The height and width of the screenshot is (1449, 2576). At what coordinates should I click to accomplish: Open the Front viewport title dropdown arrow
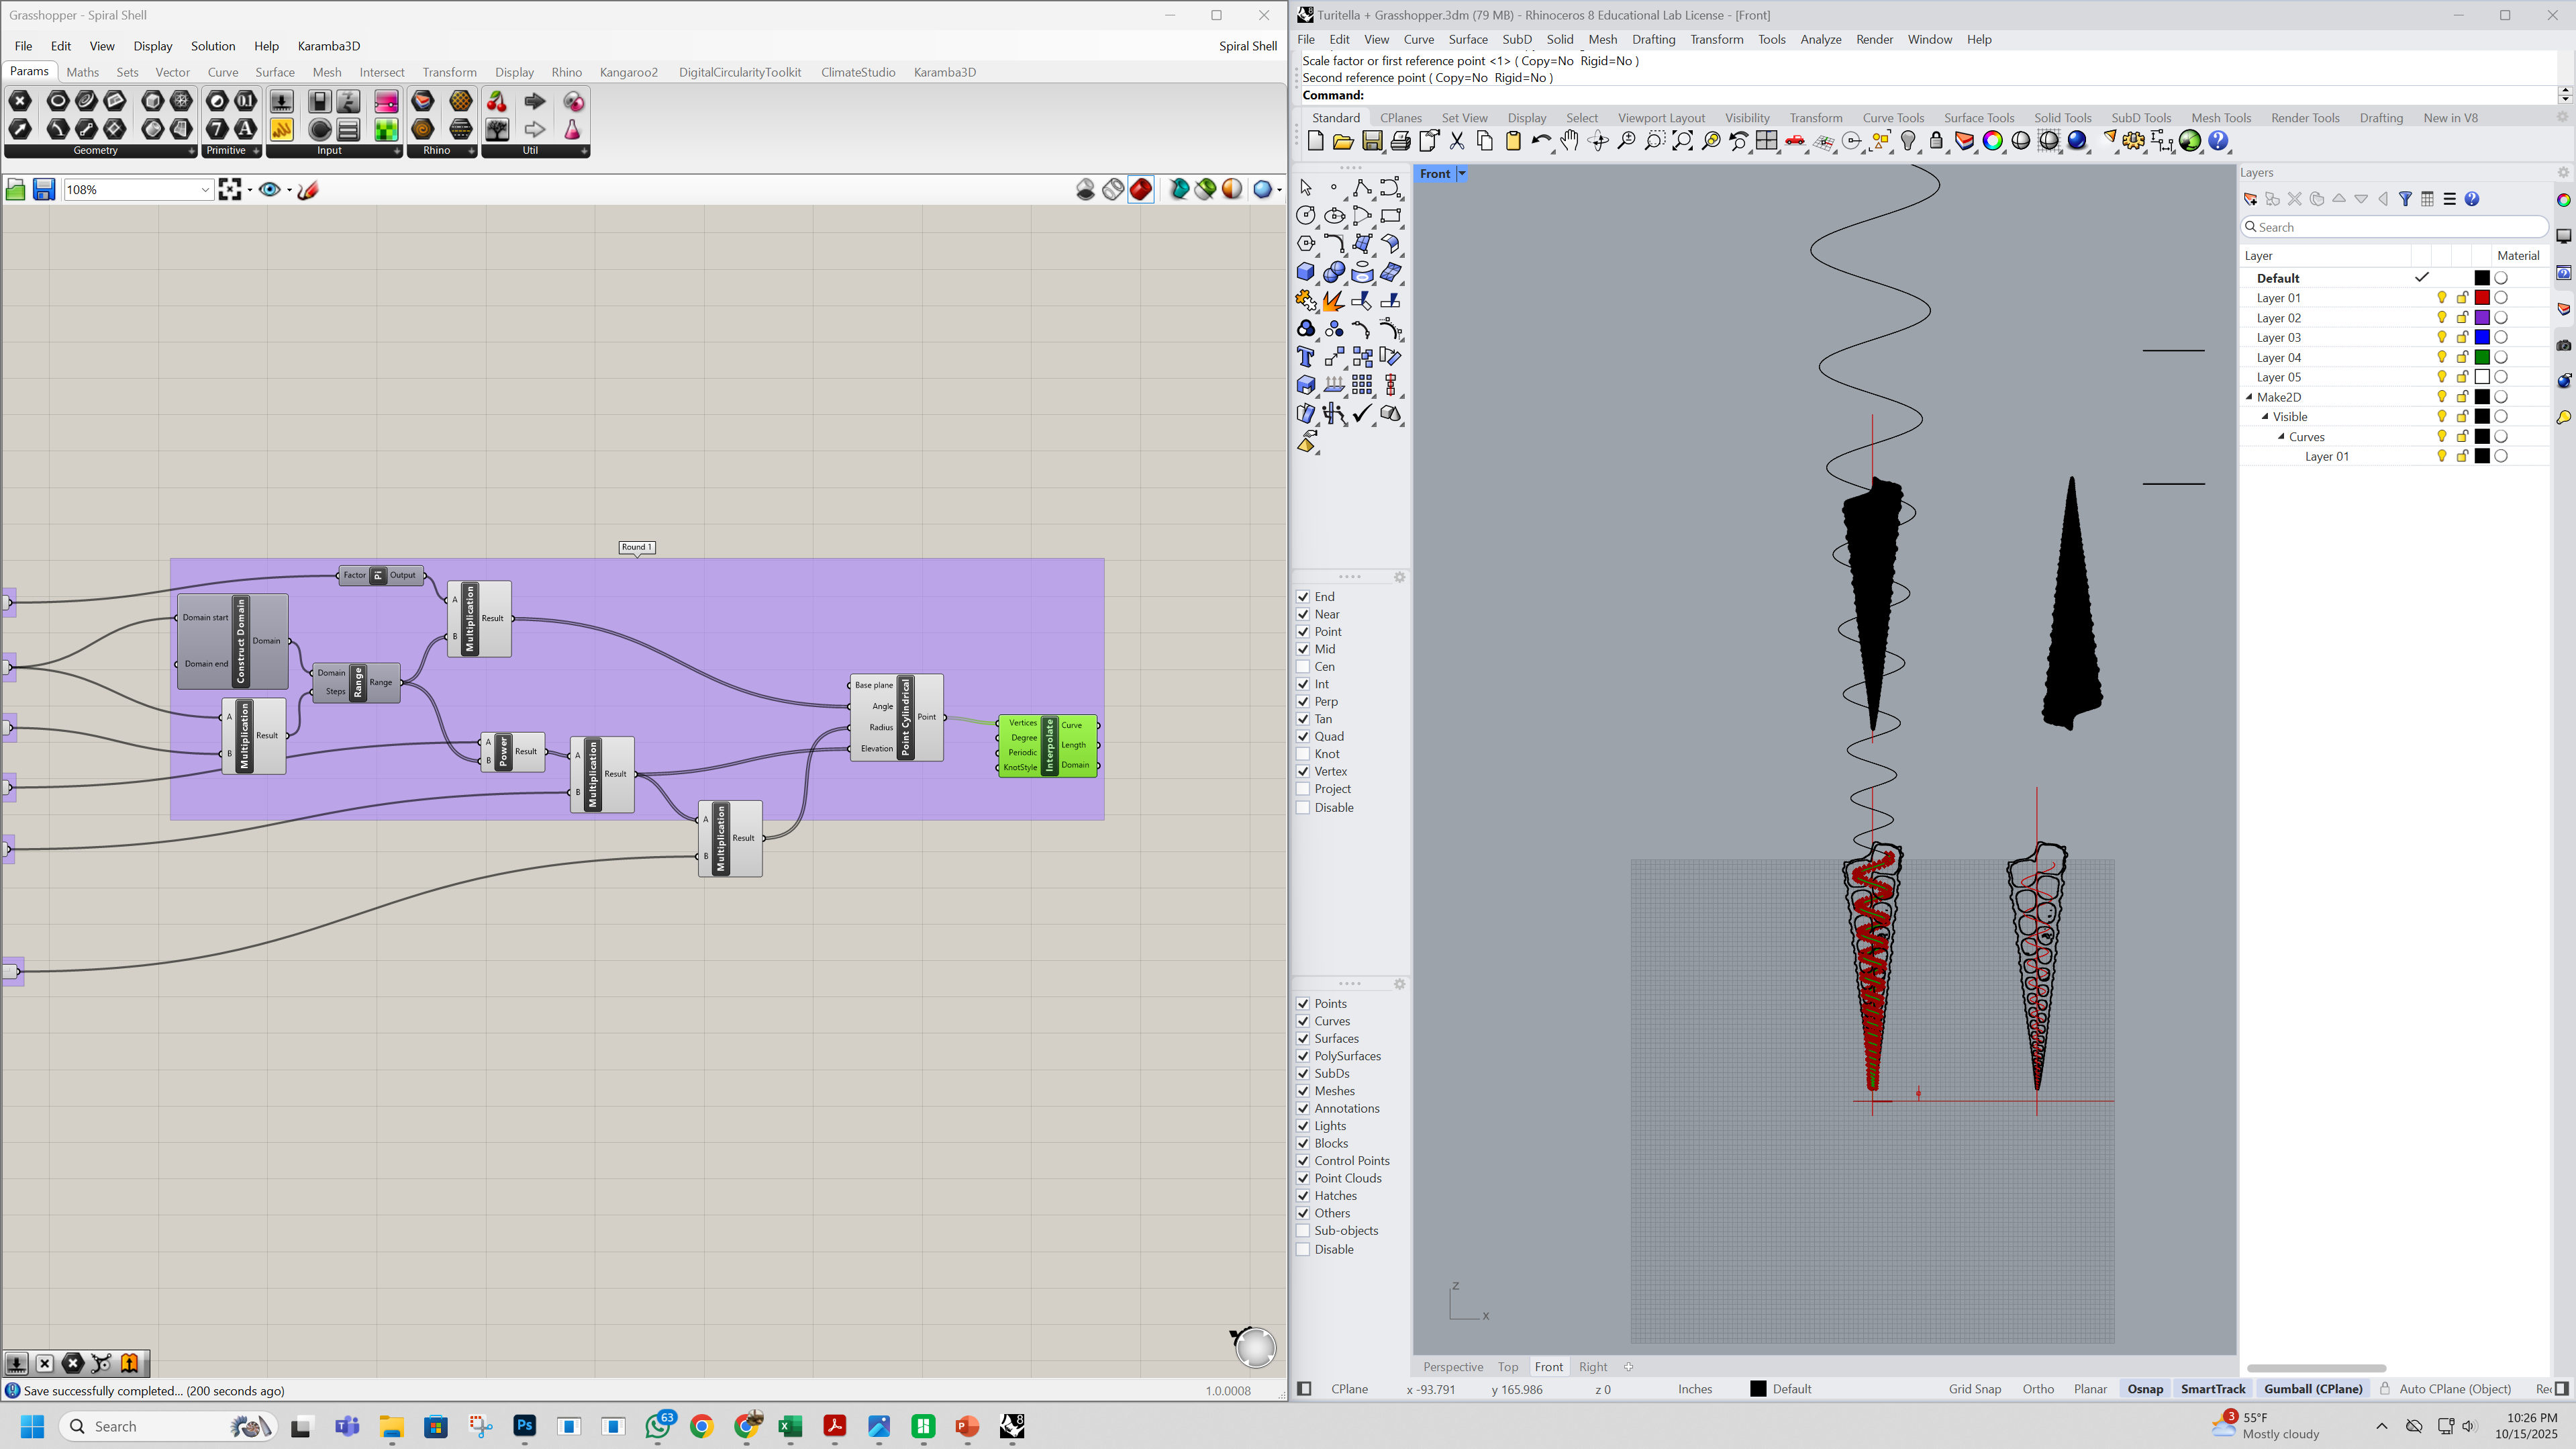pyautogui.click(x=1461, y=173)
